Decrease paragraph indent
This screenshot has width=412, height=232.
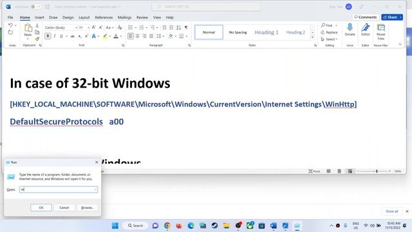pyautogui.click(x=164, y=27)
